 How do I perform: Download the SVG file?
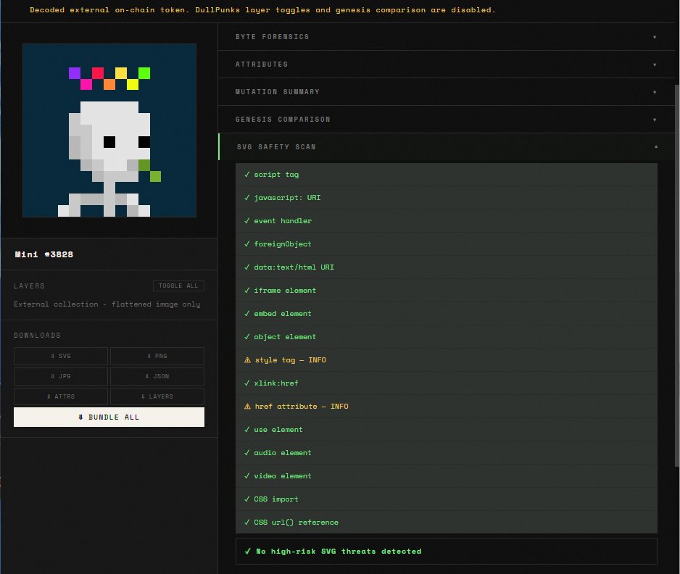pos(61,356)
